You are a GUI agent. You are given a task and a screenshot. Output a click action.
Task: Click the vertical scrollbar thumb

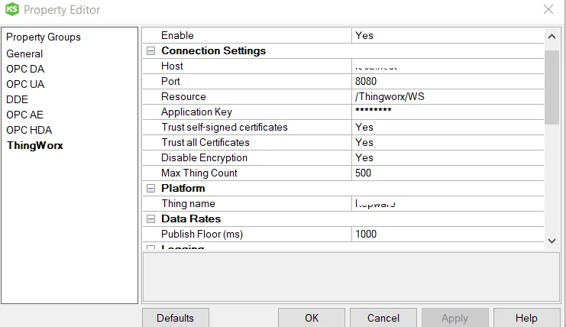pos(551,87)
